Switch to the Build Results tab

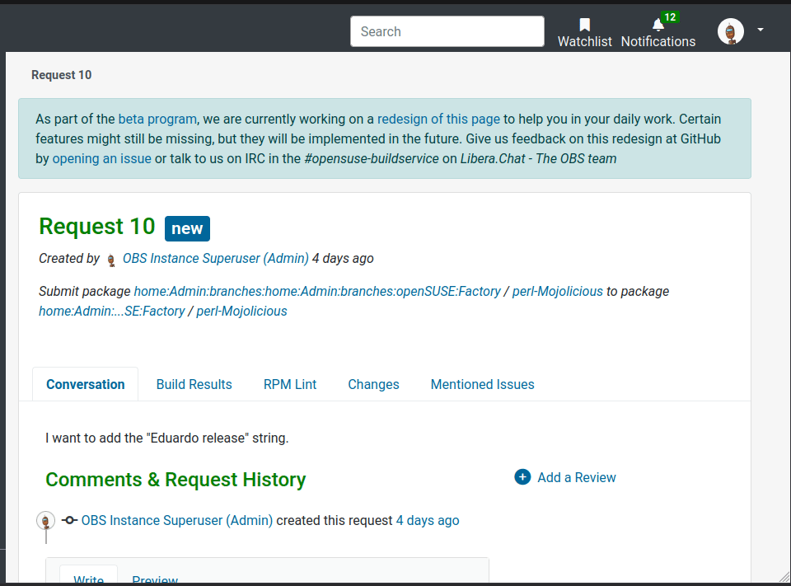194,384
